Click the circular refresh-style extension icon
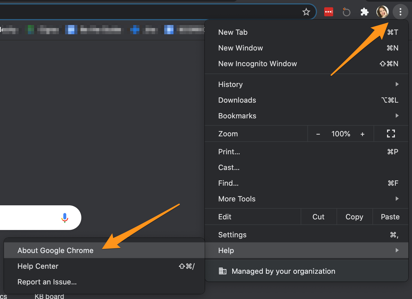 [x=346, y=12]
